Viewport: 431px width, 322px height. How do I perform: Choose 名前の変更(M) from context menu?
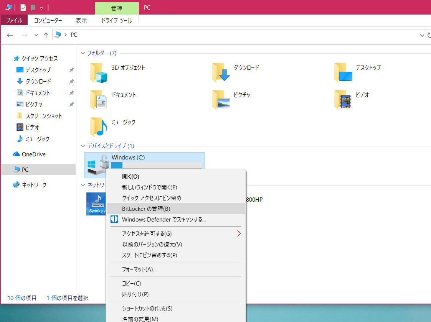click(x=175, y=319)
